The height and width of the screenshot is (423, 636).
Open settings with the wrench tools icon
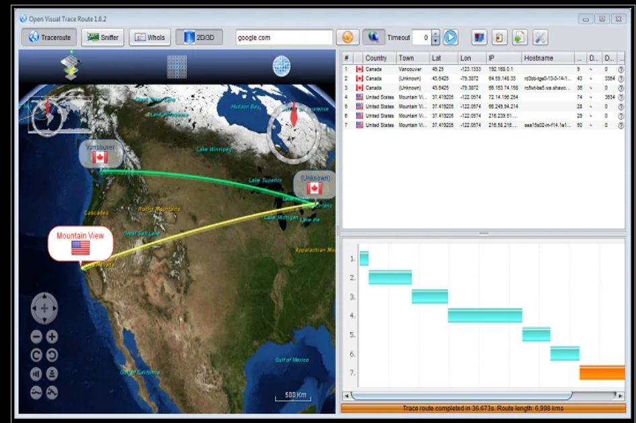point(540,38)
